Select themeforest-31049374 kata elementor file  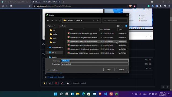(97, 53)
